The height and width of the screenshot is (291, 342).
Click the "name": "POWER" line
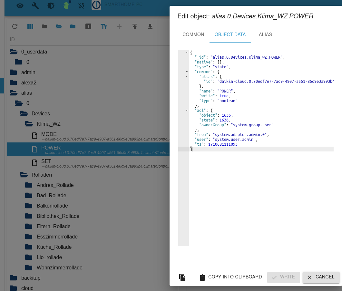point(217,91)
